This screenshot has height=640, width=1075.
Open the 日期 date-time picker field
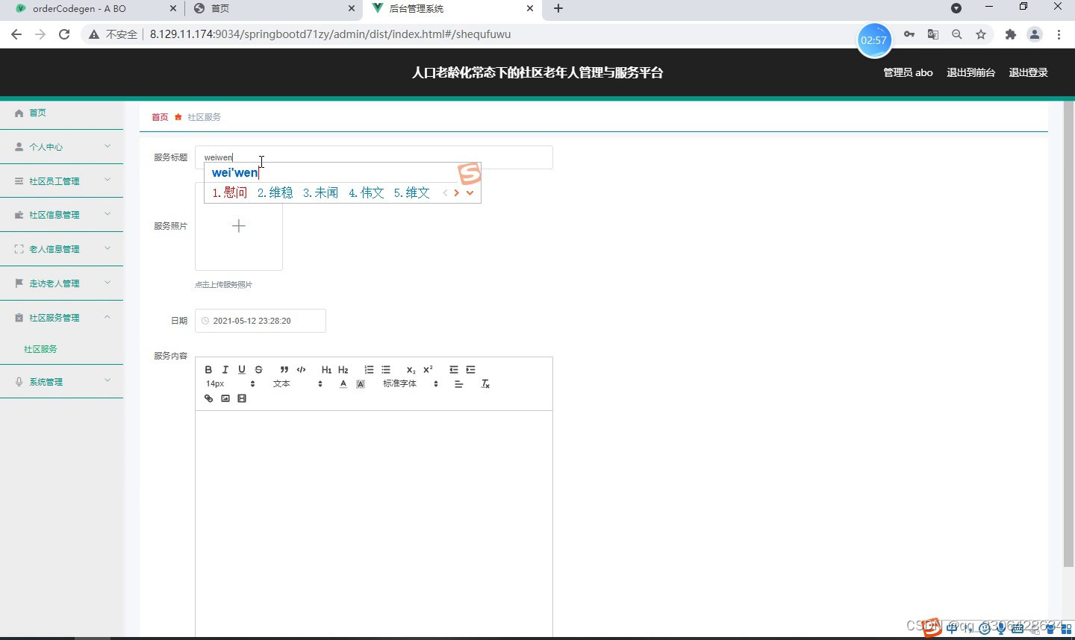pos(261,321)
